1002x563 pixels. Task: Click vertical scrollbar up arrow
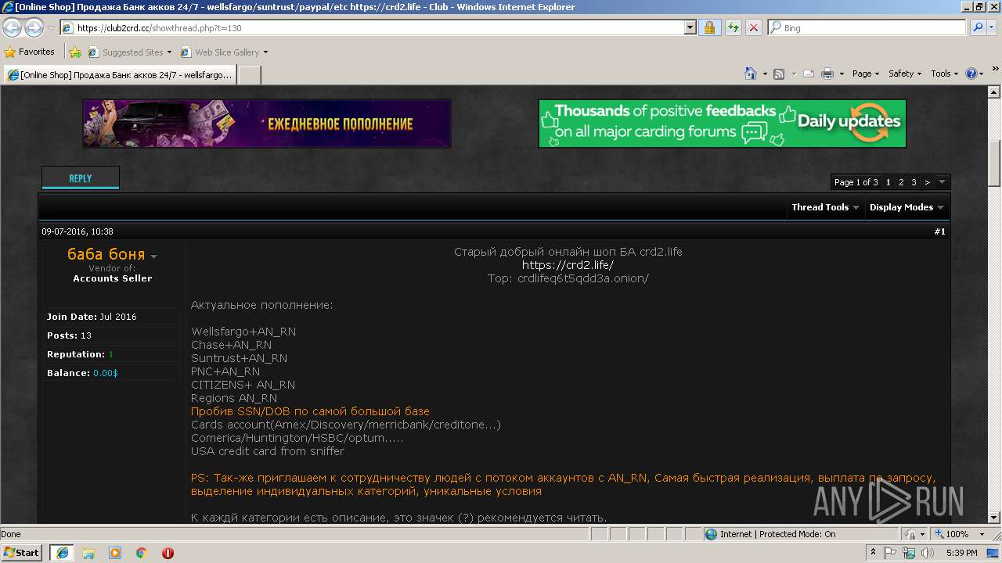coord(994,92)
